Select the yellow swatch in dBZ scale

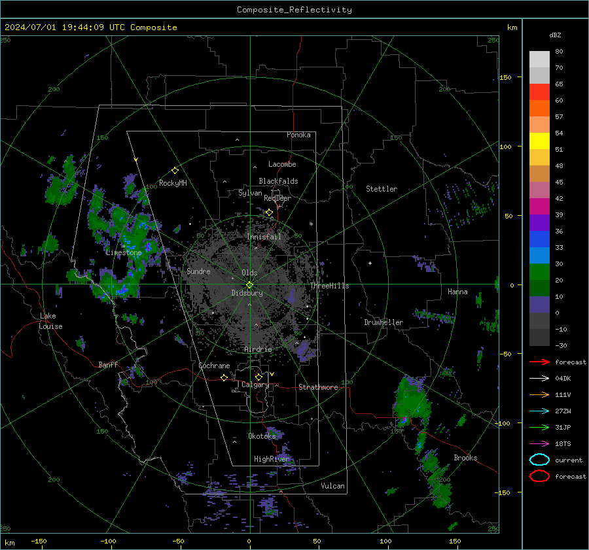[539, 141]
